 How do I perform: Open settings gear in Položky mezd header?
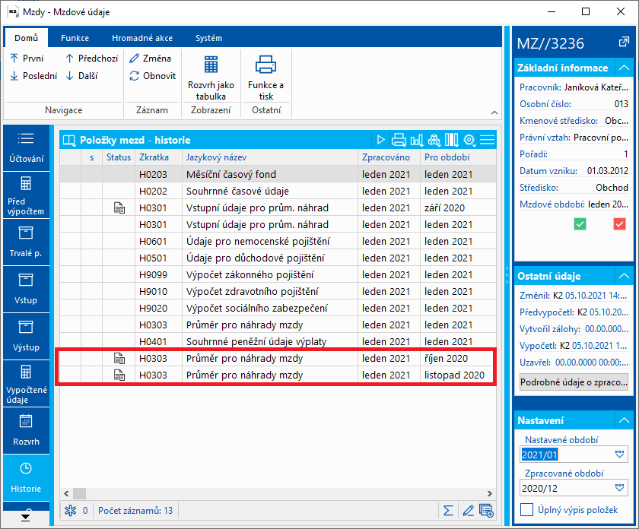click(469, 140)
